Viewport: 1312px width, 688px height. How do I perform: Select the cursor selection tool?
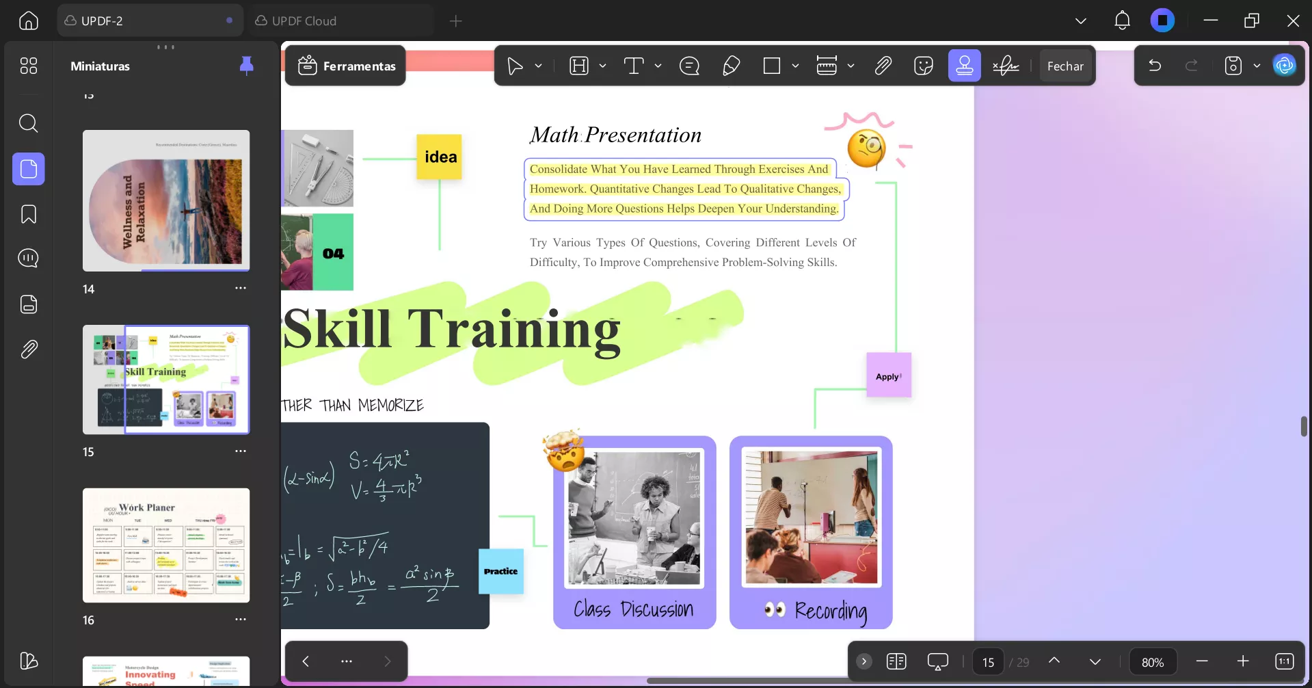pos(515,66)
